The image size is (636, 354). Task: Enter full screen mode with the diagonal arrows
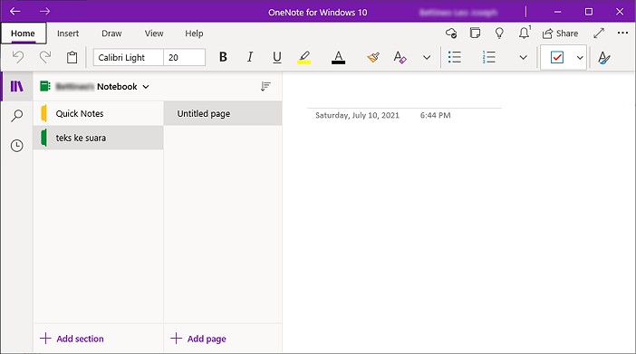599,33
